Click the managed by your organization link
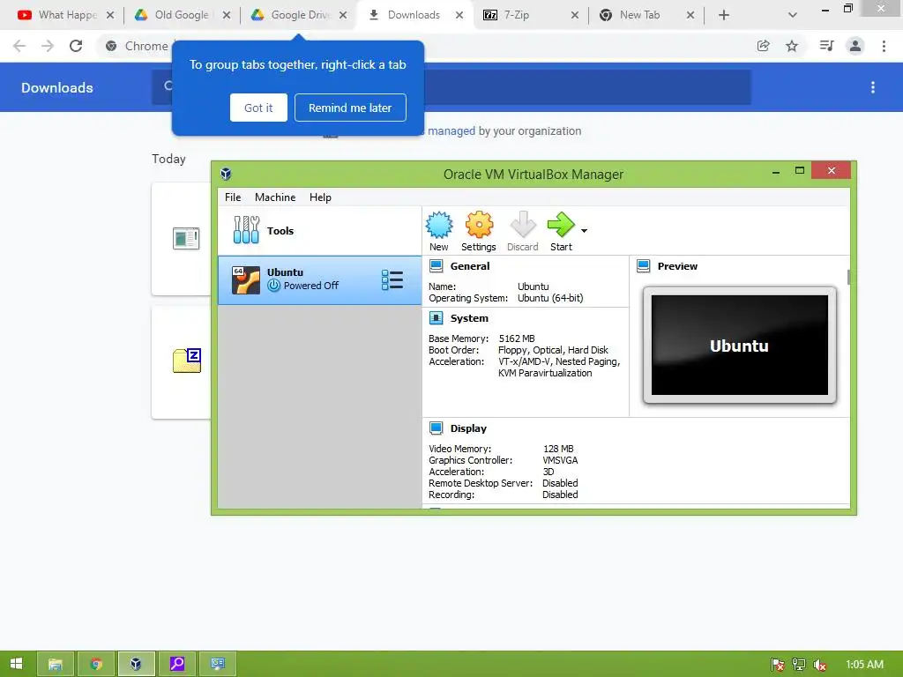This screenshot has height=677, width=903. pyautogui.click(x=451, y=130)
